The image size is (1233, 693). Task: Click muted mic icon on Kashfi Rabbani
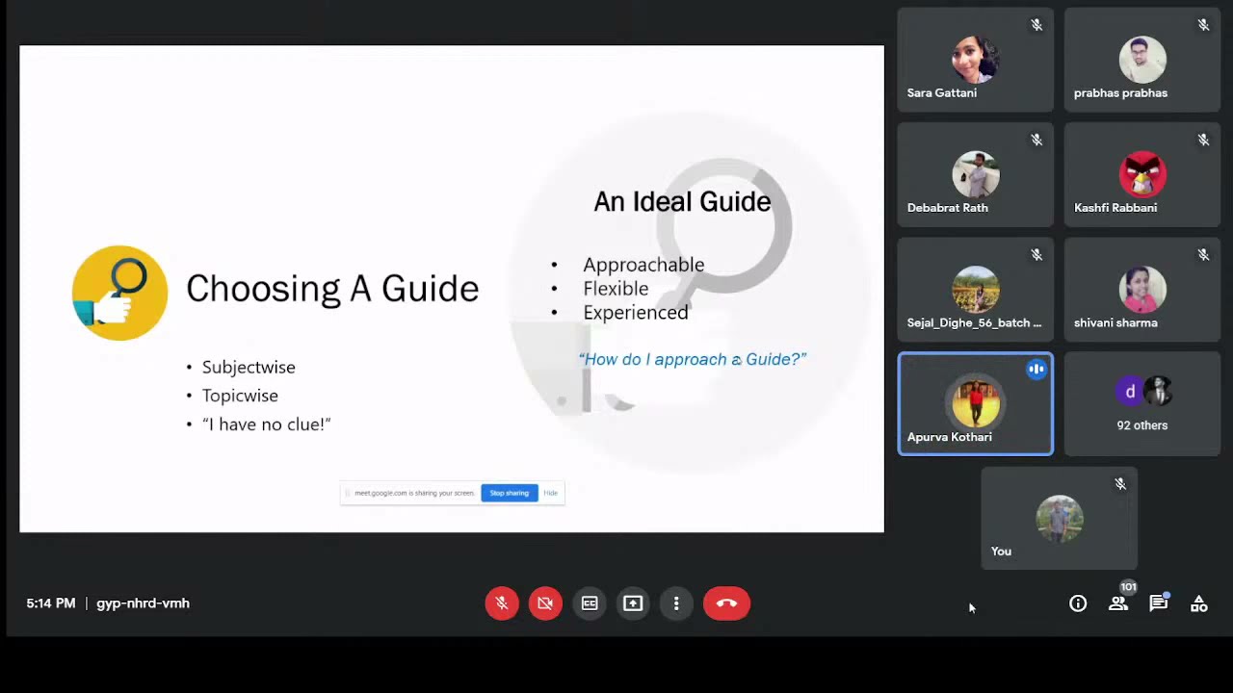pos(1203,140)
